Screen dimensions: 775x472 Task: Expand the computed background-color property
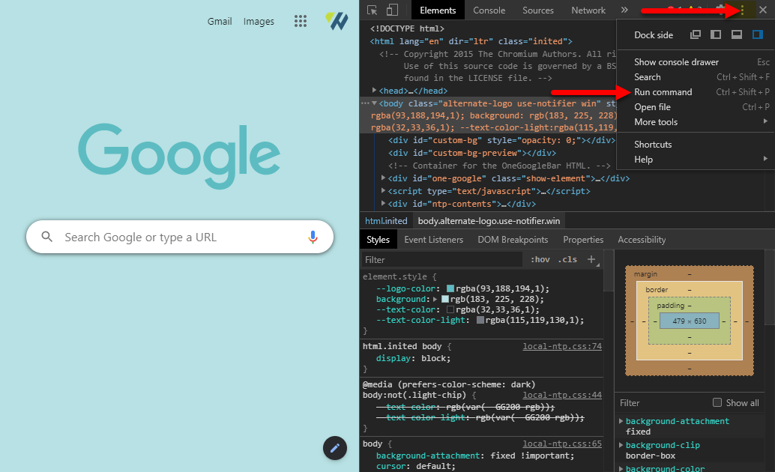621,468
